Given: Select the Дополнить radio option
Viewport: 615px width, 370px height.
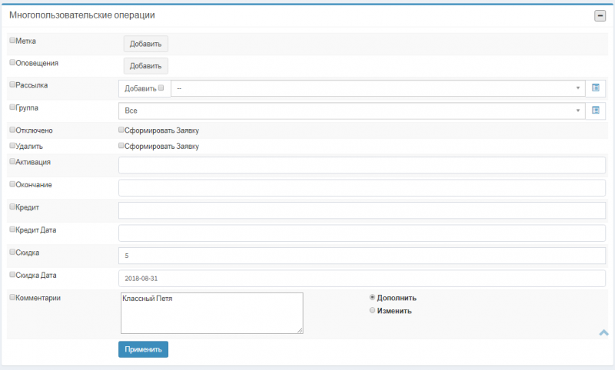Looking at the screenshot, I should (x=372, y=298).
